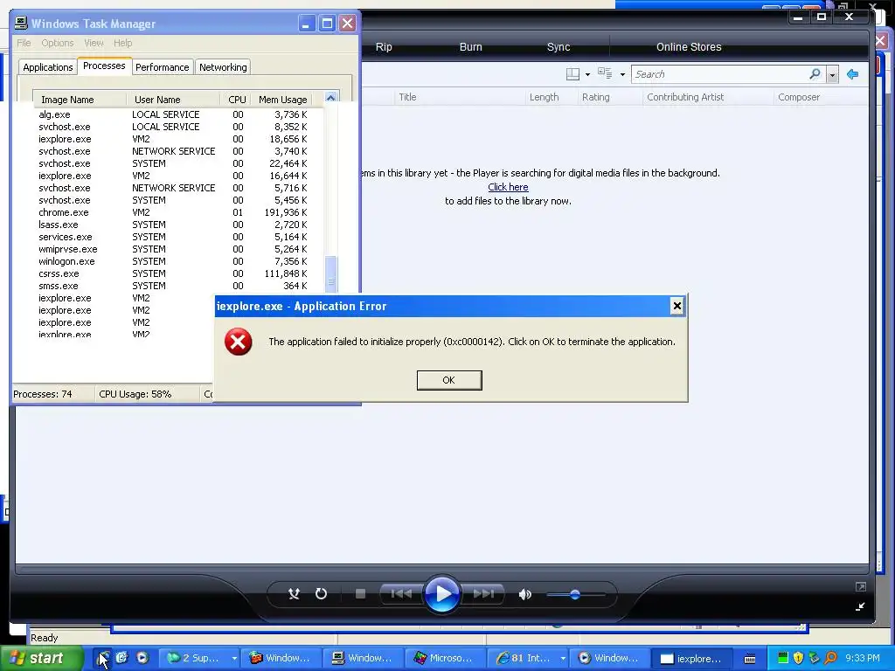Click the process list scroll up arrow

[x=331, y=98]
